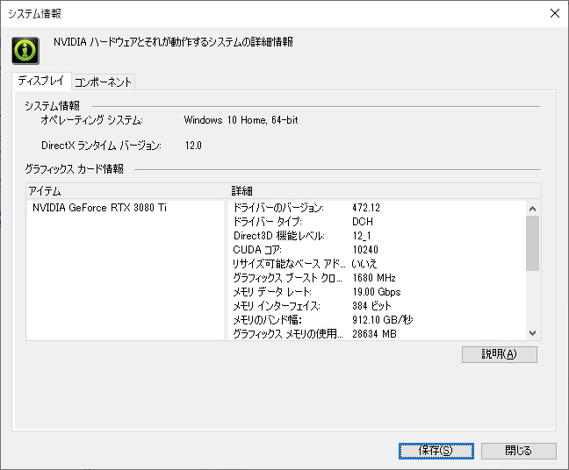Click the details list scroll down arrow
The height and width of the screenshot is (470, 569).
tap(532, 333)
